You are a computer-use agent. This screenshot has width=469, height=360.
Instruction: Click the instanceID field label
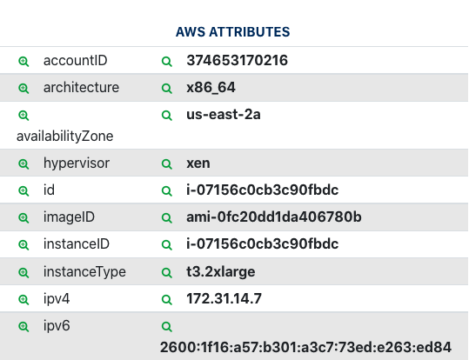(x=77, y=244)
